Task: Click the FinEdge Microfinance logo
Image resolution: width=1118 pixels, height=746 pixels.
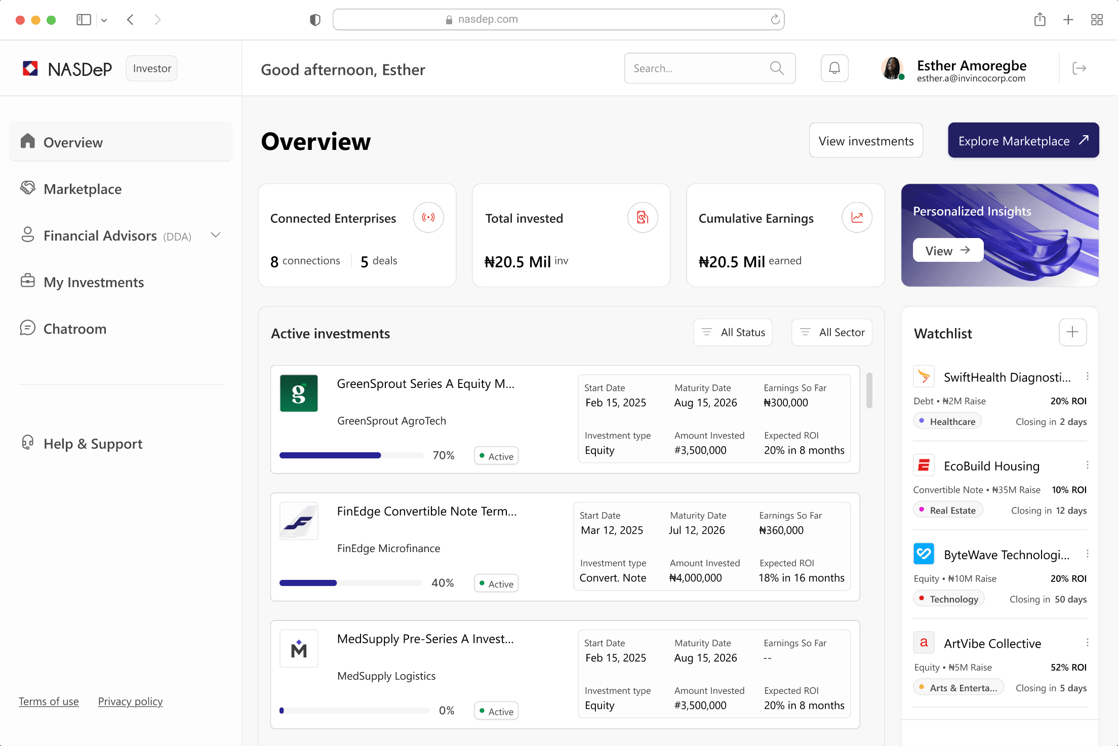Action: click(299, 521)
